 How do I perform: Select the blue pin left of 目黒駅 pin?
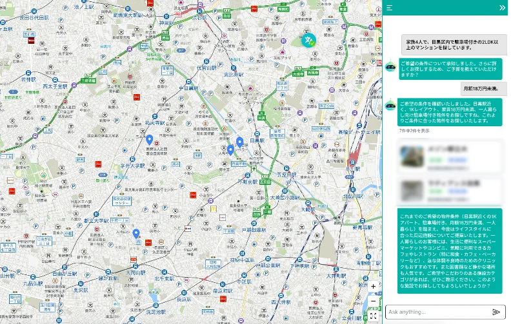pyautogui.click(x=230, y=149)
